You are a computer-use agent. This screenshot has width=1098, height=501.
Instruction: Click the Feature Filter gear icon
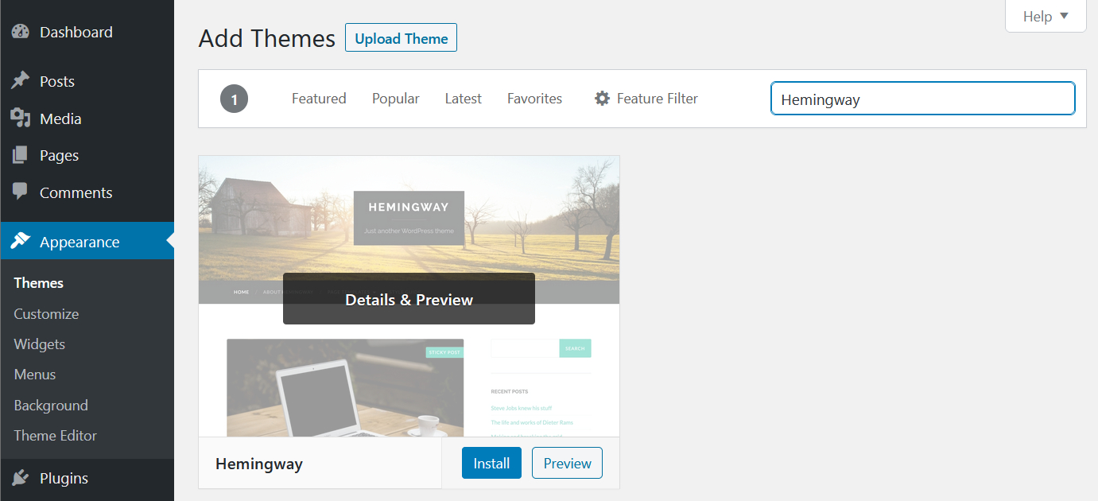[x=602, y=99]
